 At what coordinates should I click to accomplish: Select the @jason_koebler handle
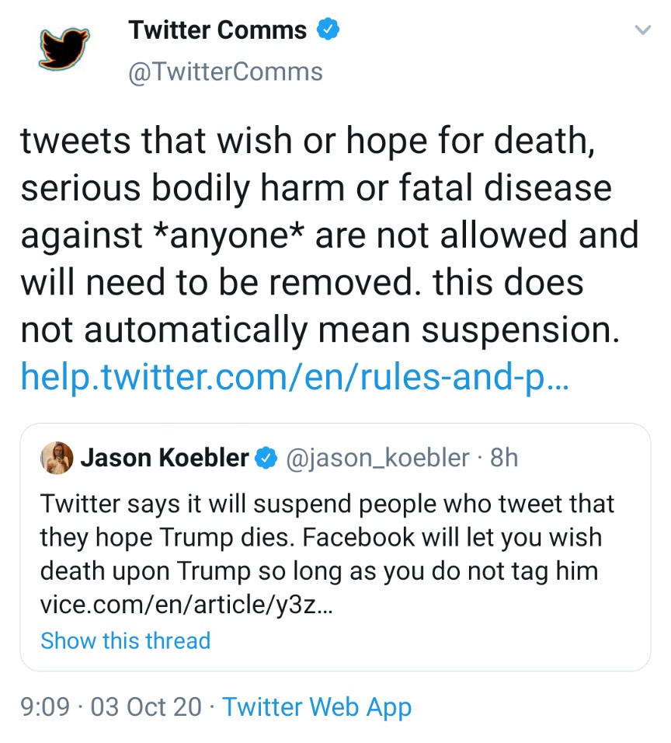[x=377, y=458]
